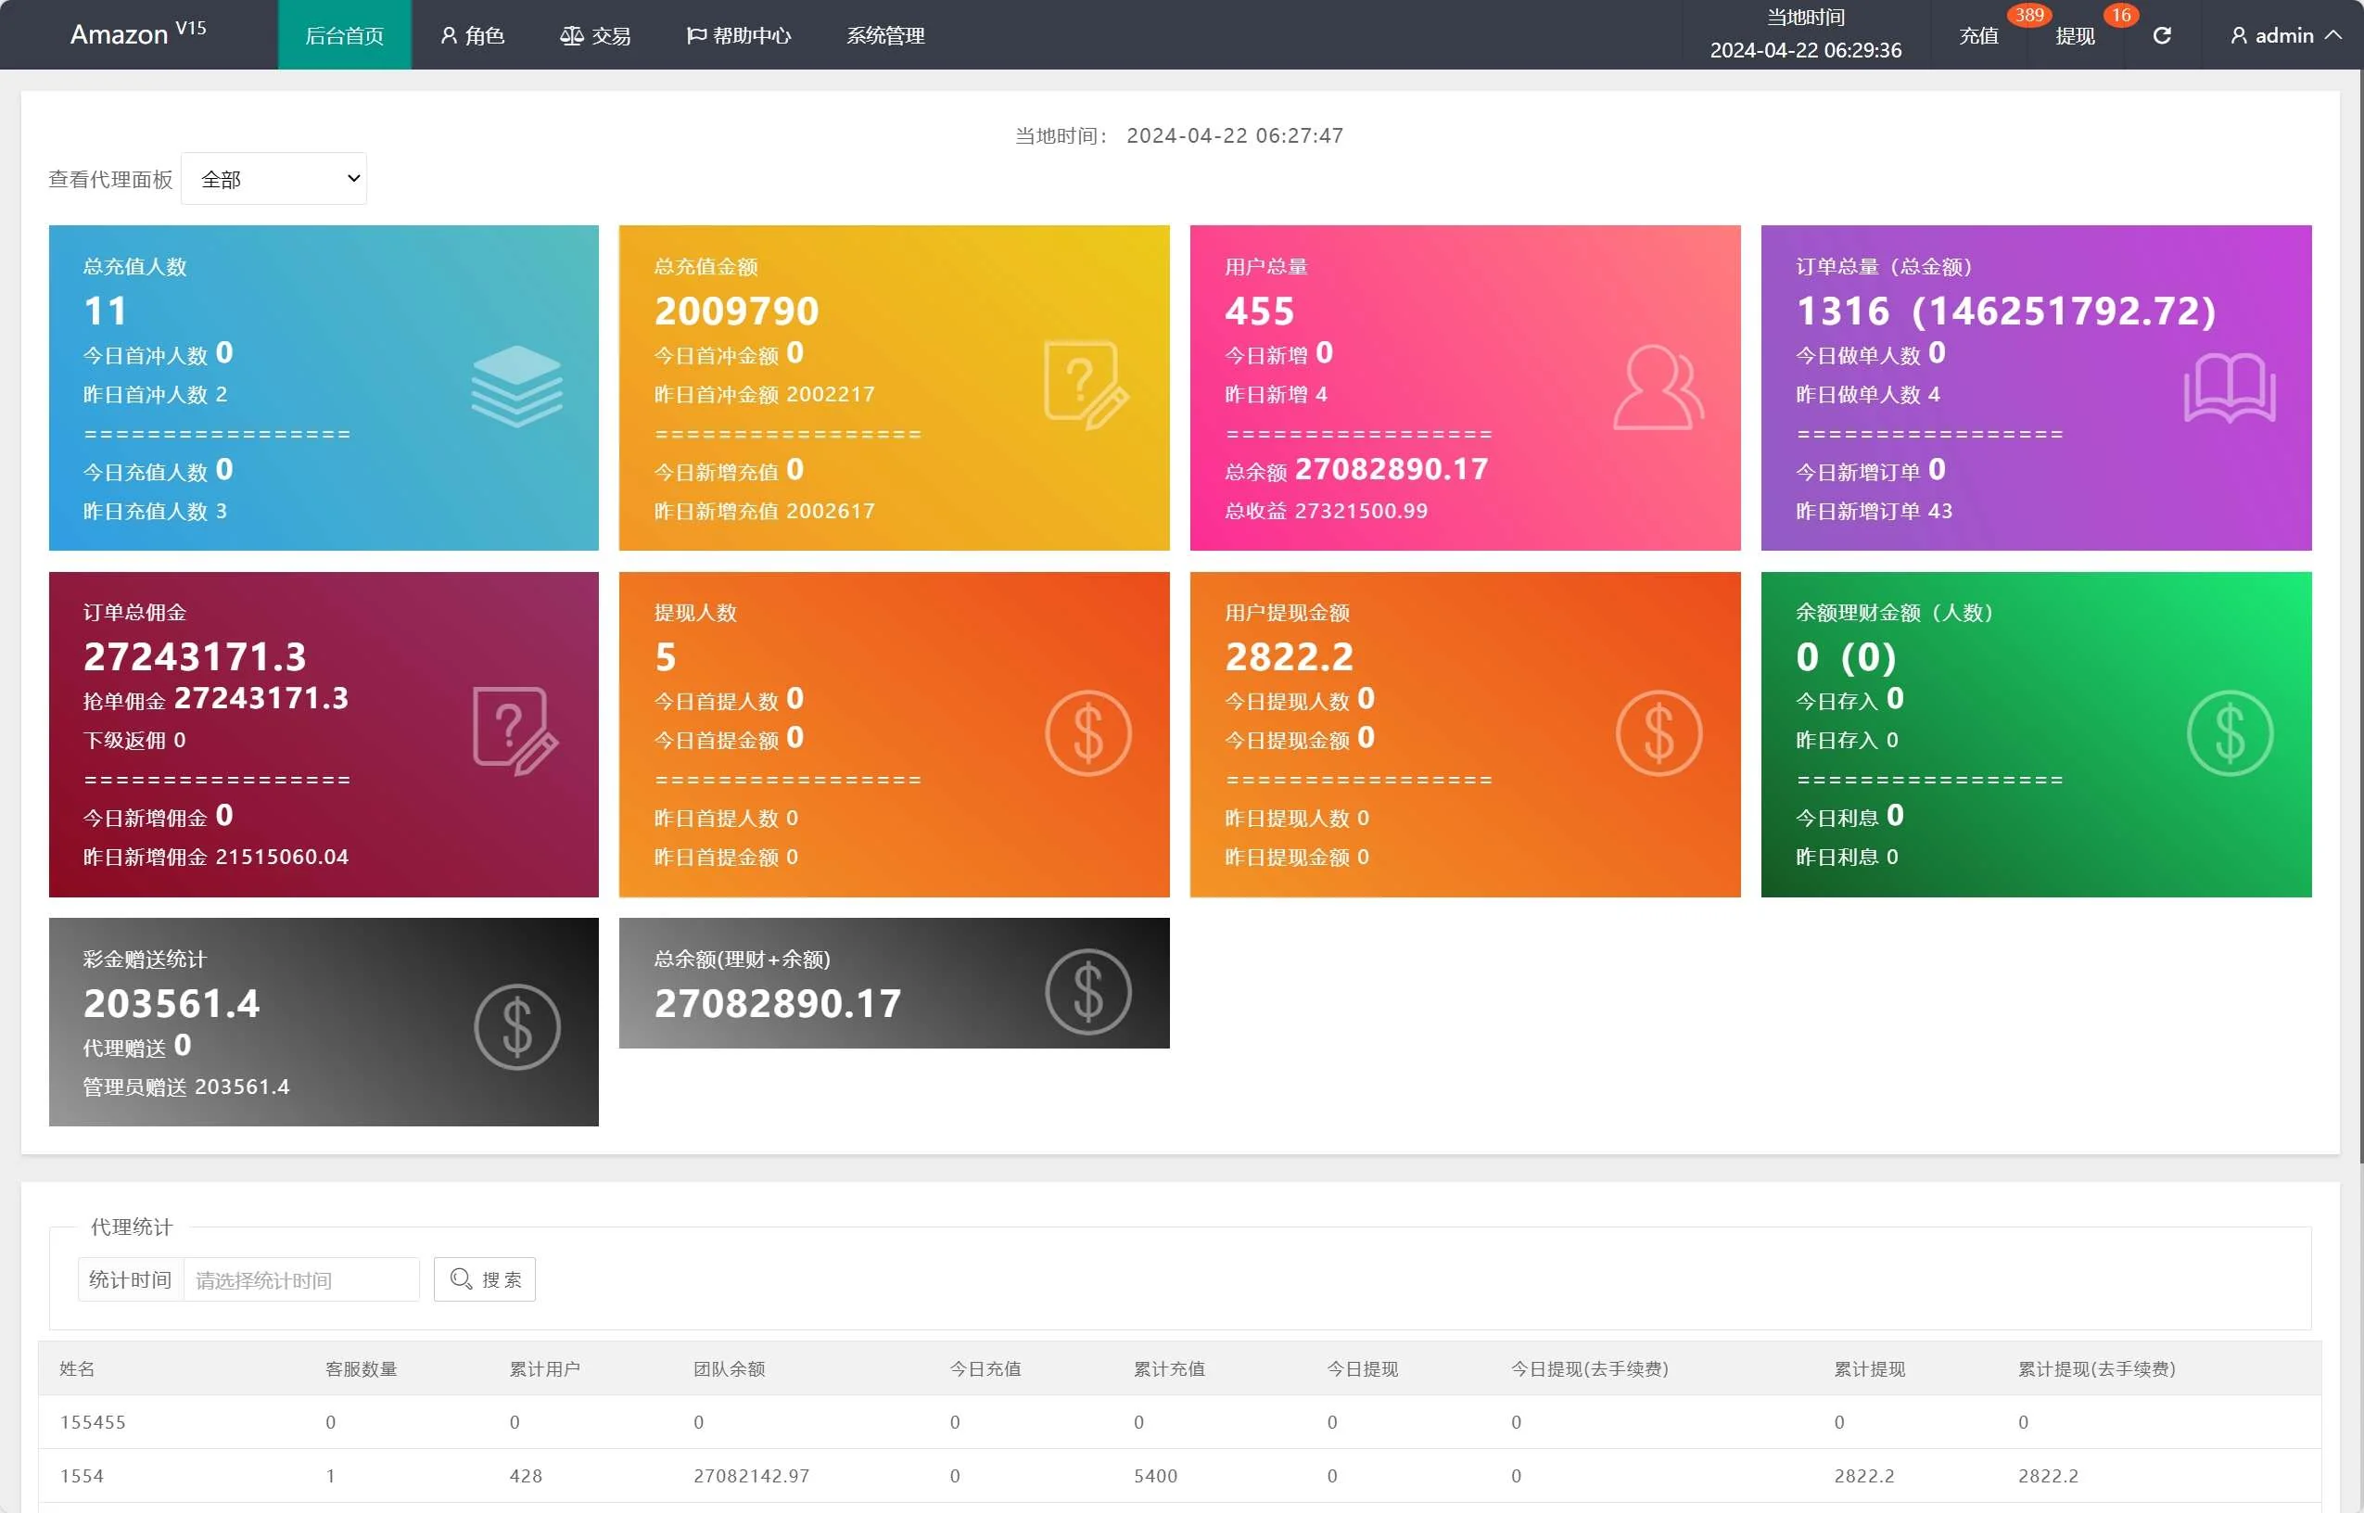The width and height of the screenshot is (2364, 1513).
Task: Click the stacked layers icon in 总充值人数 card
Action: click(516, 386)
